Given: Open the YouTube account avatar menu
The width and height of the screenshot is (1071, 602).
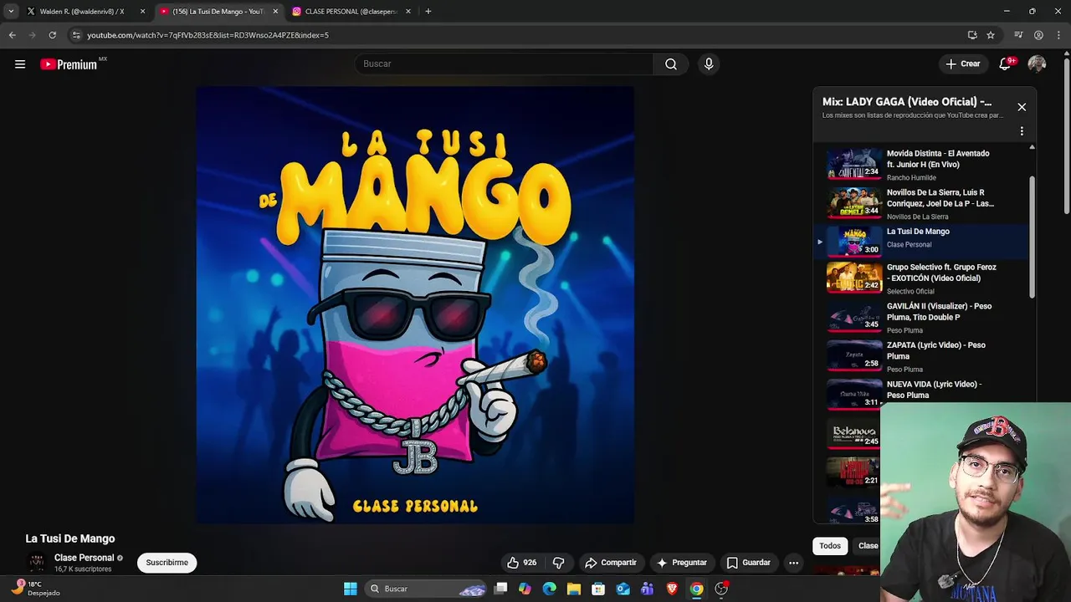Looking at the screenshot, I should pyautogui.click(x=1037, y=64).
